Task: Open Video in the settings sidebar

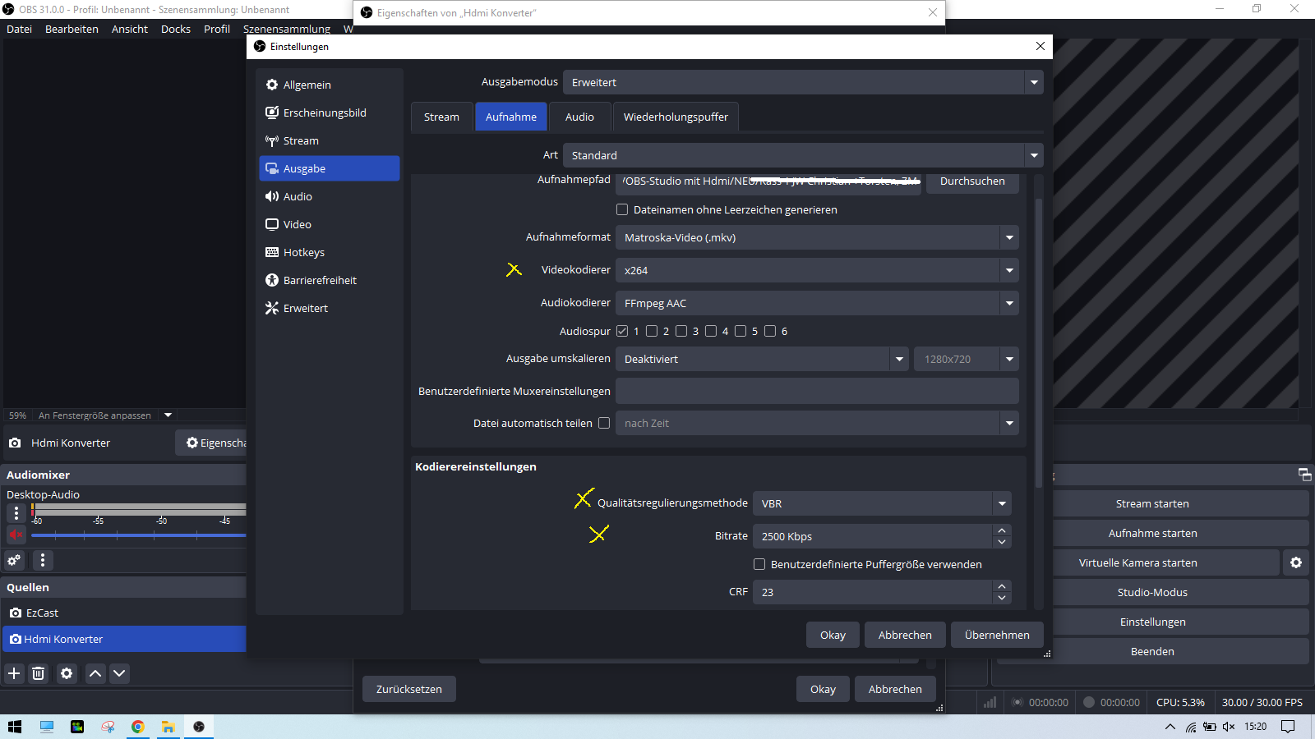Action: tap(330, 224)
